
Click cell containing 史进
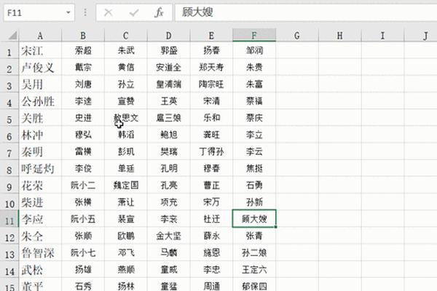pyautogui.click(x=83, y=118)
